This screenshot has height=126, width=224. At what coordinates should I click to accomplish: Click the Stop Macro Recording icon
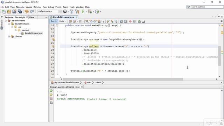click(134, 21)
